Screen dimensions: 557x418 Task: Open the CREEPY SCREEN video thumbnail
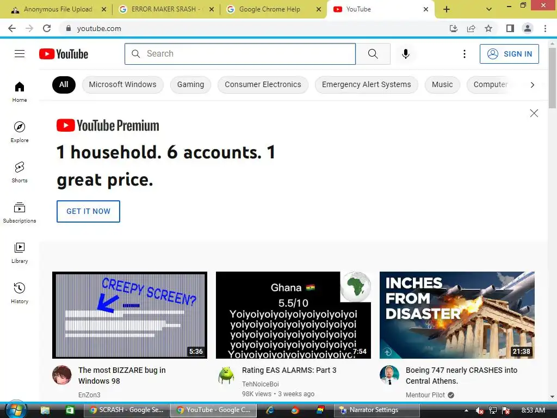[x=129, y=315]
